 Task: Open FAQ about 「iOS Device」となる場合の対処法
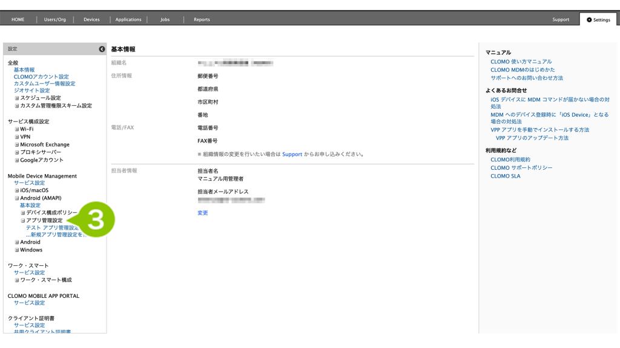tap(550, 118)
